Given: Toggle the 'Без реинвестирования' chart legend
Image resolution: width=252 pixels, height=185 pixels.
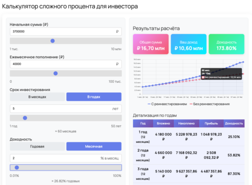Looking at the screenshot, I should coord(210,104).
